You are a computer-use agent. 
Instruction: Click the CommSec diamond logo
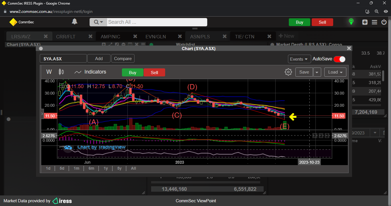click(x=13, y=22)
